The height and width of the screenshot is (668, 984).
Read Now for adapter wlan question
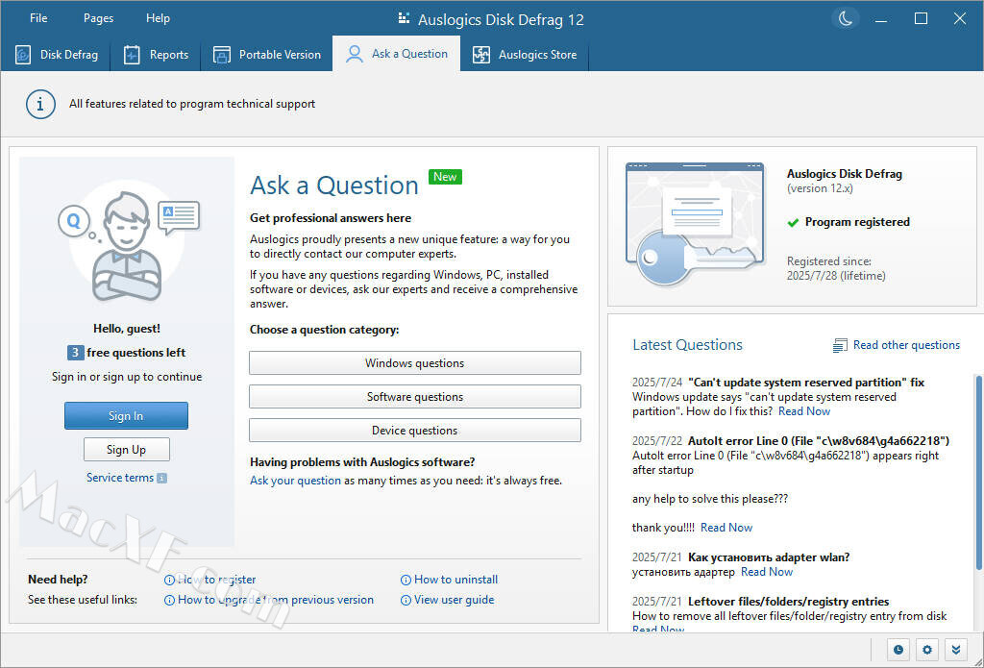(767, 571)
